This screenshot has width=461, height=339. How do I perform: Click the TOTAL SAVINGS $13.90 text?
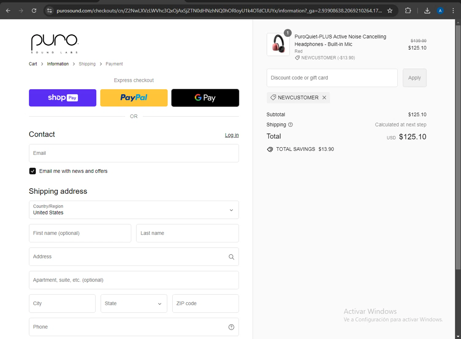tap(305, 149)
